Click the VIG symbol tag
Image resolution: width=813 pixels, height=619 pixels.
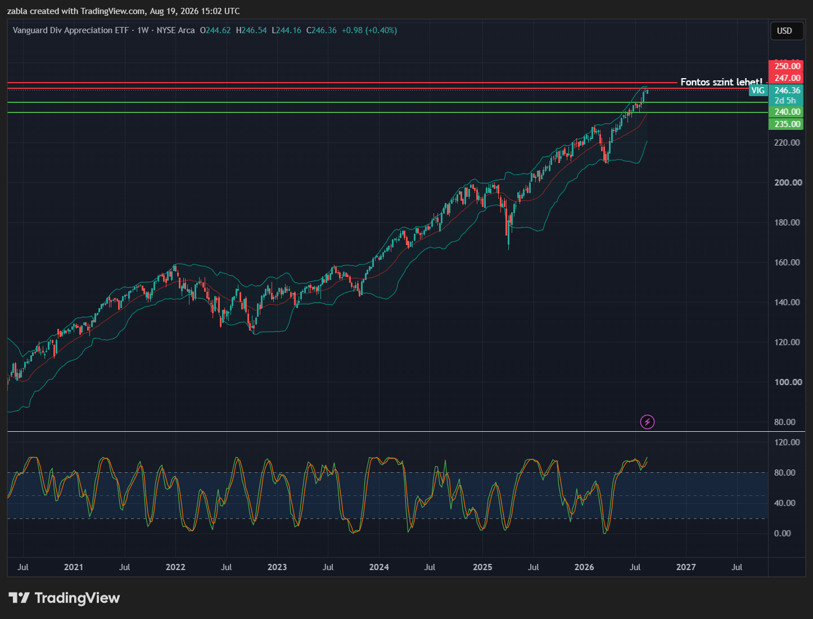(758, 91)
